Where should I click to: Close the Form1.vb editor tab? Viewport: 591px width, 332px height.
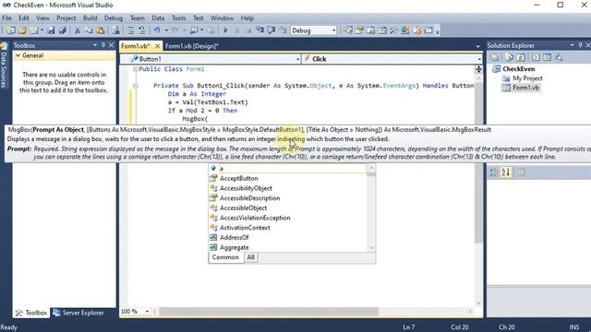pyautogui.click(x=158, y=46)
